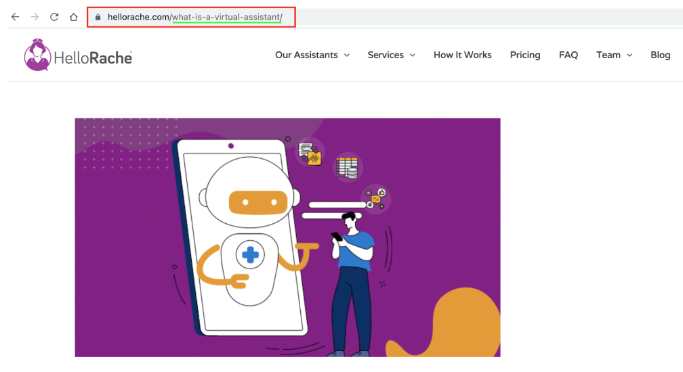
Task: Click the hellorache.com URL in address bar
Action: pos(195,17)
